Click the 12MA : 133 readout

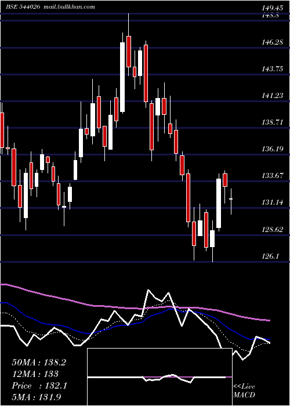coord(35,374)
